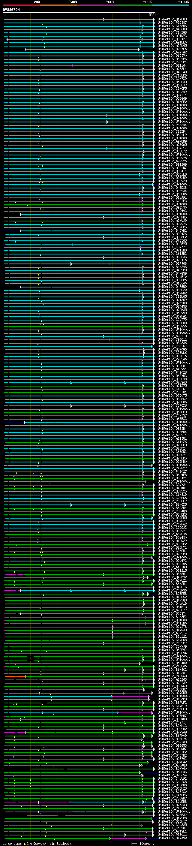Open hit UniRef100_Q1WLW3
The height and width of the screenshot is (846, 192).
click(172, 20)
